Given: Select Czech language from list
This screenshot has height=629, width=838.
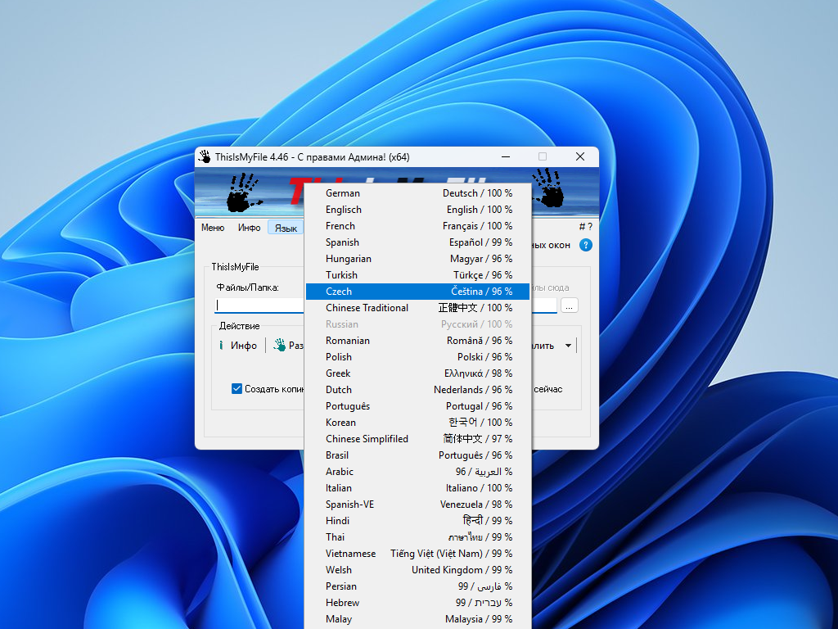Looking at the screenshot, I should pyautogui.click(x=418, y=292).
